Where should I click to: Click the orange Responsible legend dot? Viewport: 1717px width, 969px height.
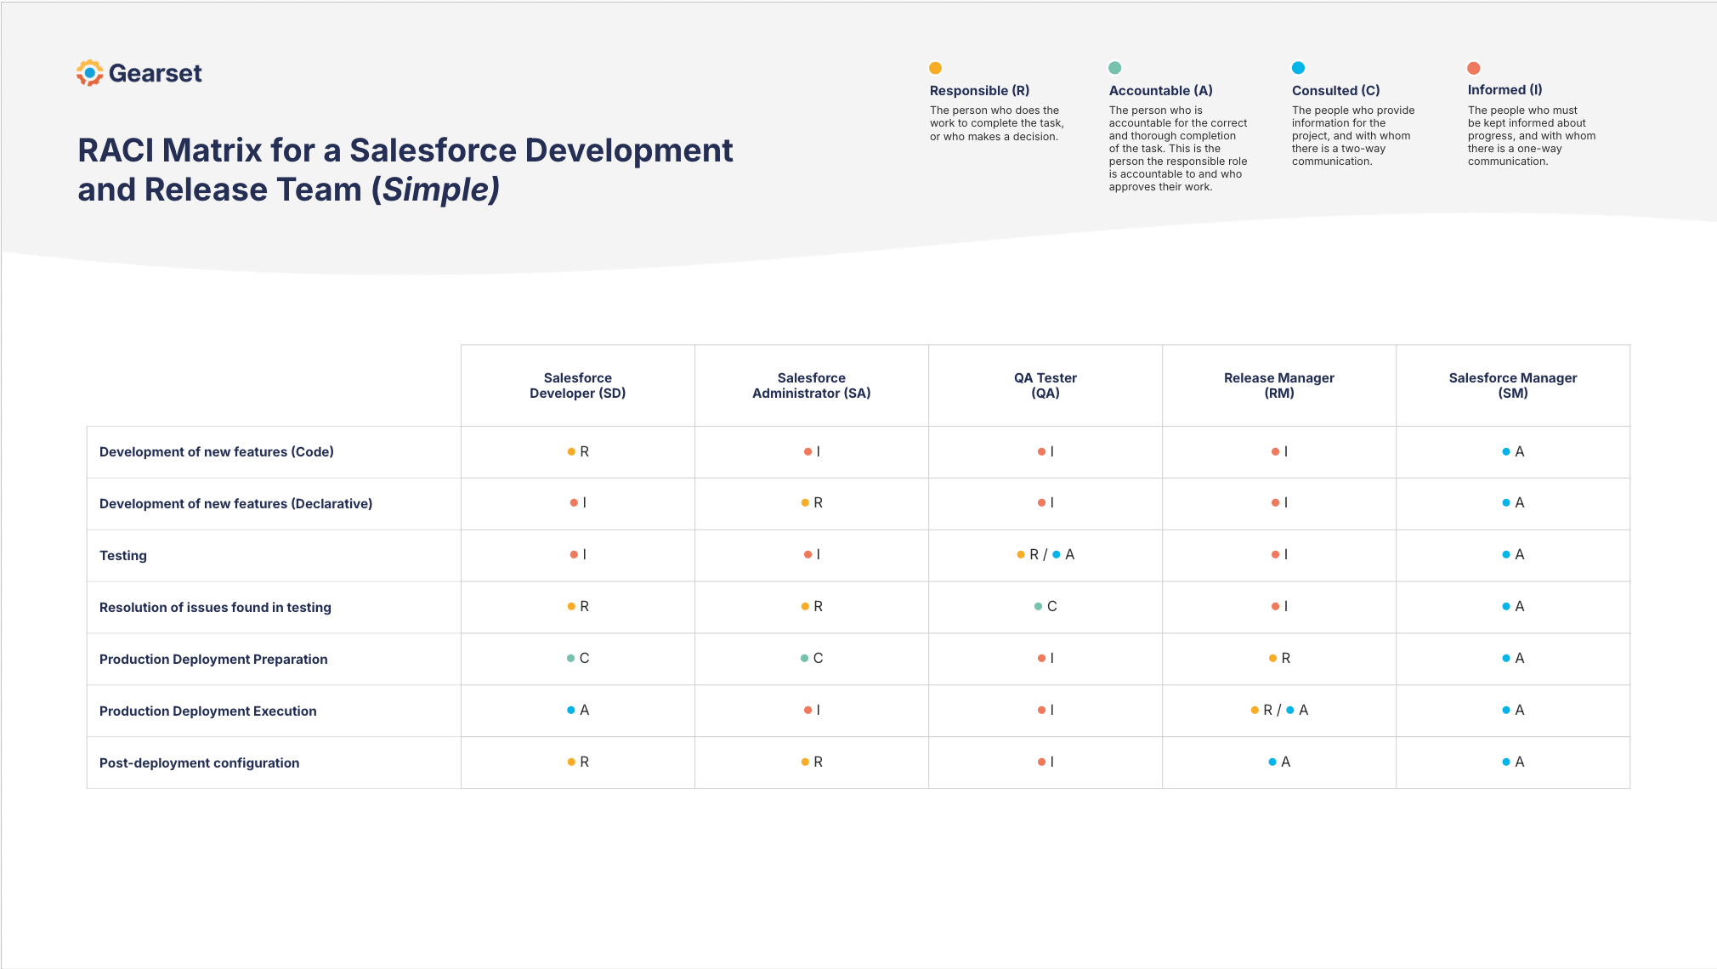pyautogui.click(x=935, y=68)
